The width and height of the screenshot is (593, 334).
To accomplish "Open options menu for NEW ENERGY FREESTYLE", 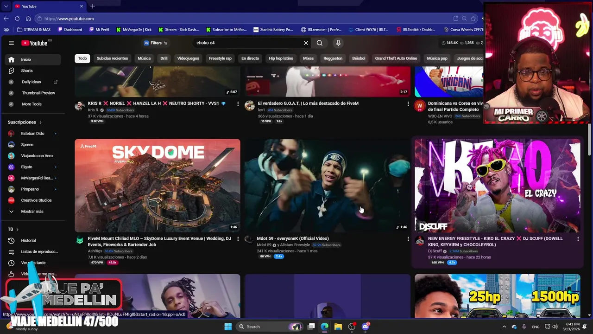I will coord(578,239).
